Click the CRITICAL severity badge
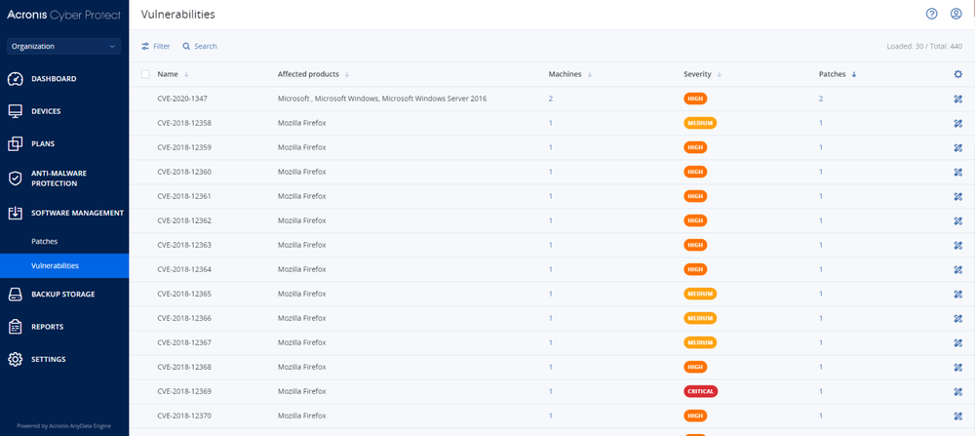Screen dimensions: 975x436 (x=701, y=391)
